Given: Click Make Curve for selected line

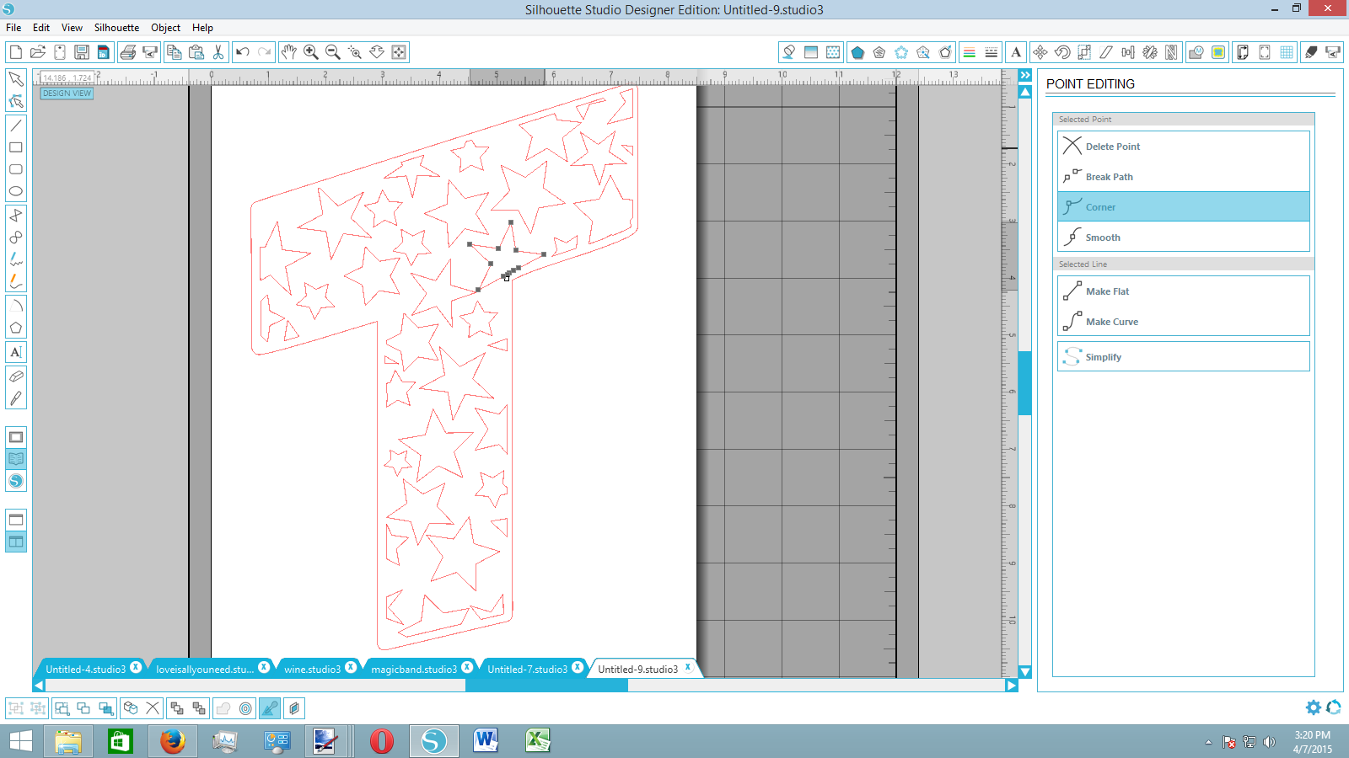Looking at the screenshot, I should coord(1184,322).
